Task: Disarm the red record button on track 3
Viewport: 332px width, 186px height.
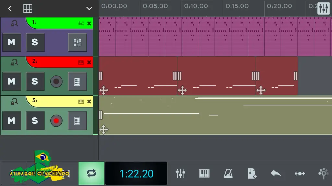Action: click(x=56, y=121)
